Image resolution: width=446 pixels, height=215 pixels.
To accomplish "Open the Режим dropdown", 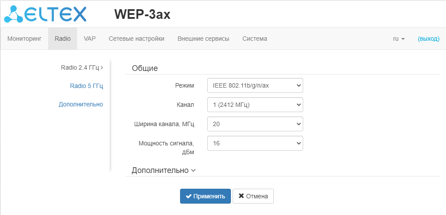I will pyautogui.click(x=255, y=85).
